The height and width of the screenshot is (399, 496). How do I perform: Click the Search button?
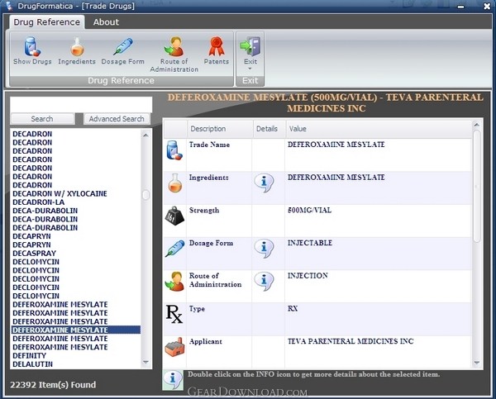click(42, 119)
